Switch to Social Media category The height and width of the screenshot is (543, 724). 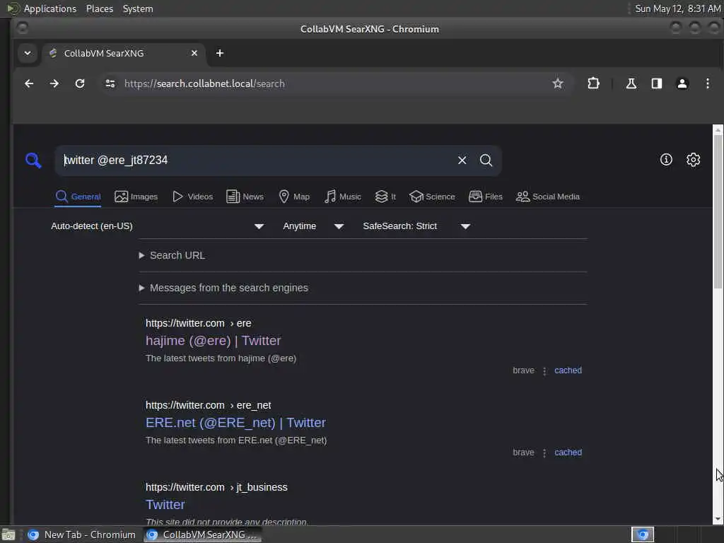tap(548, 197)
